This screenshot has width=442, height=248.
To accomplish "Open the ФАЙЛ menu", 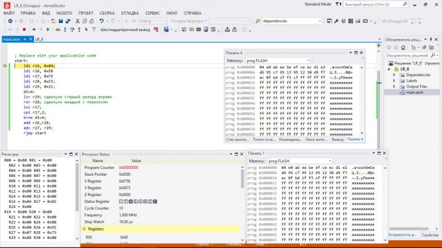I will pyautogui.click(x=8, y=13).
